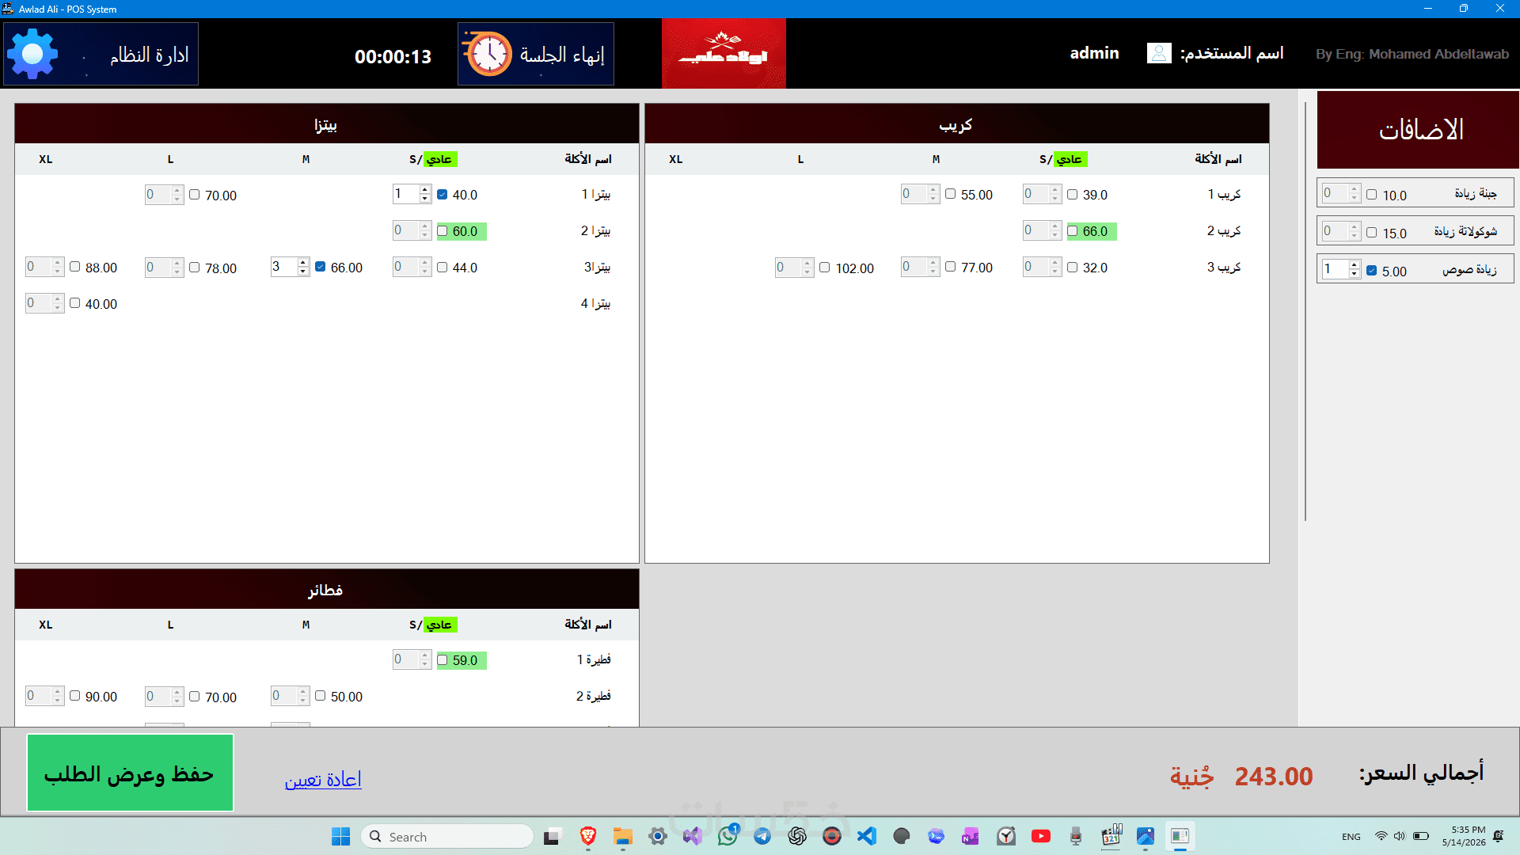Image resolution: width=1520 pixels, height=855 pixels.
Task: Click the user avatar icon beside admin
Action: (x=1159, y=53)
